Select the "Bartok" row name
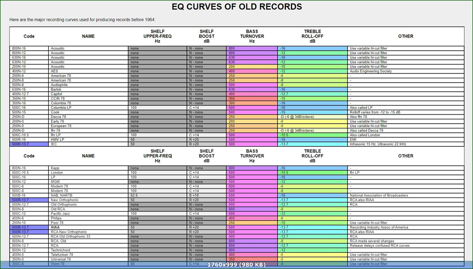473x269 pixels. (88, 89)
